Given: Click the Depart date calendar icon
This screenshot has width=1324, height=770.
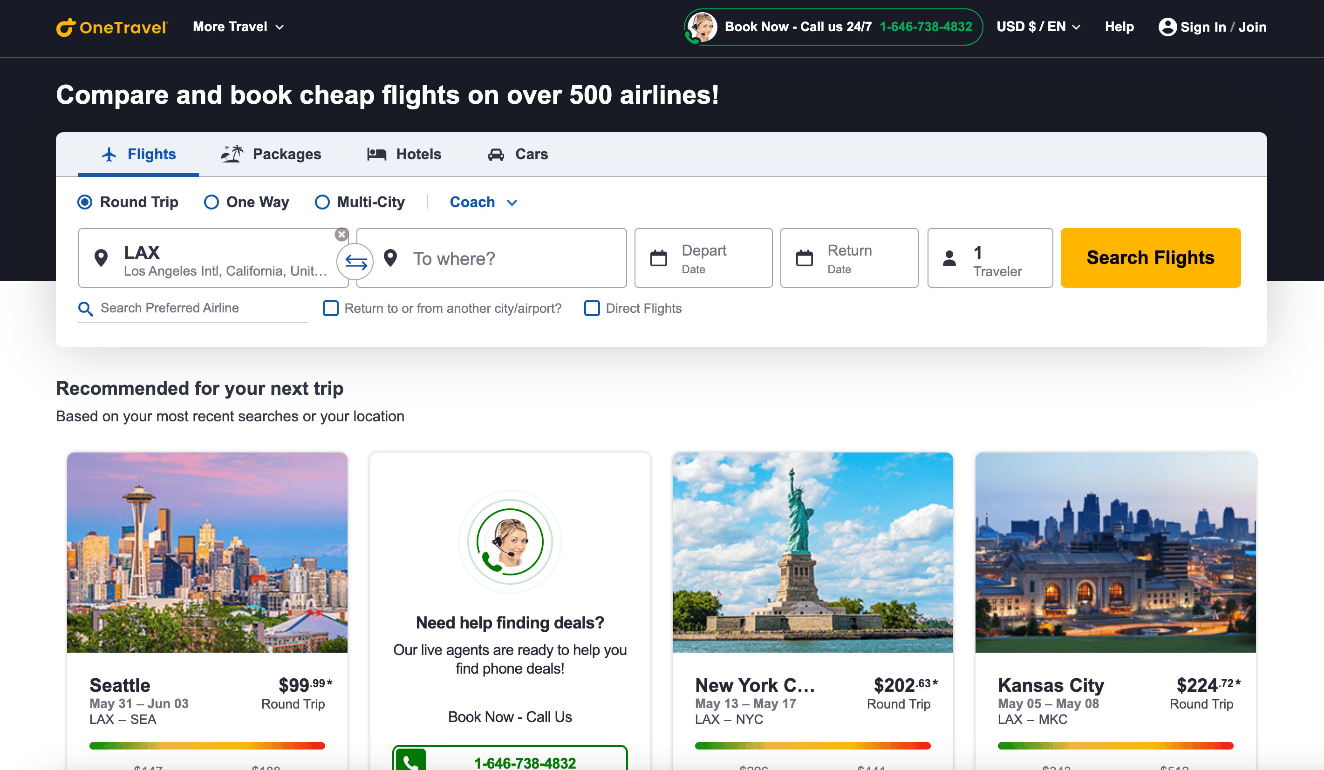Looking at the screenshot, I should coord(658,258).
